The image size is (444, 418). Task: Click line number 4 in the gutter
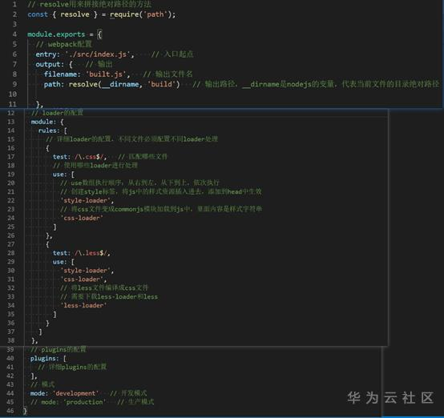click(x=14, y=34)
